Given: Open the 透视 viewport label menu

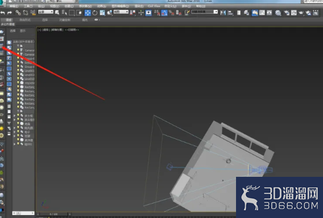Looking at the screenshot, I should click(x=46, y=30).
